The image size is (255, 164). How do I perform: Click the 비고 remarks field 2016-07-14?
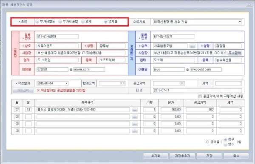[197, 90]
